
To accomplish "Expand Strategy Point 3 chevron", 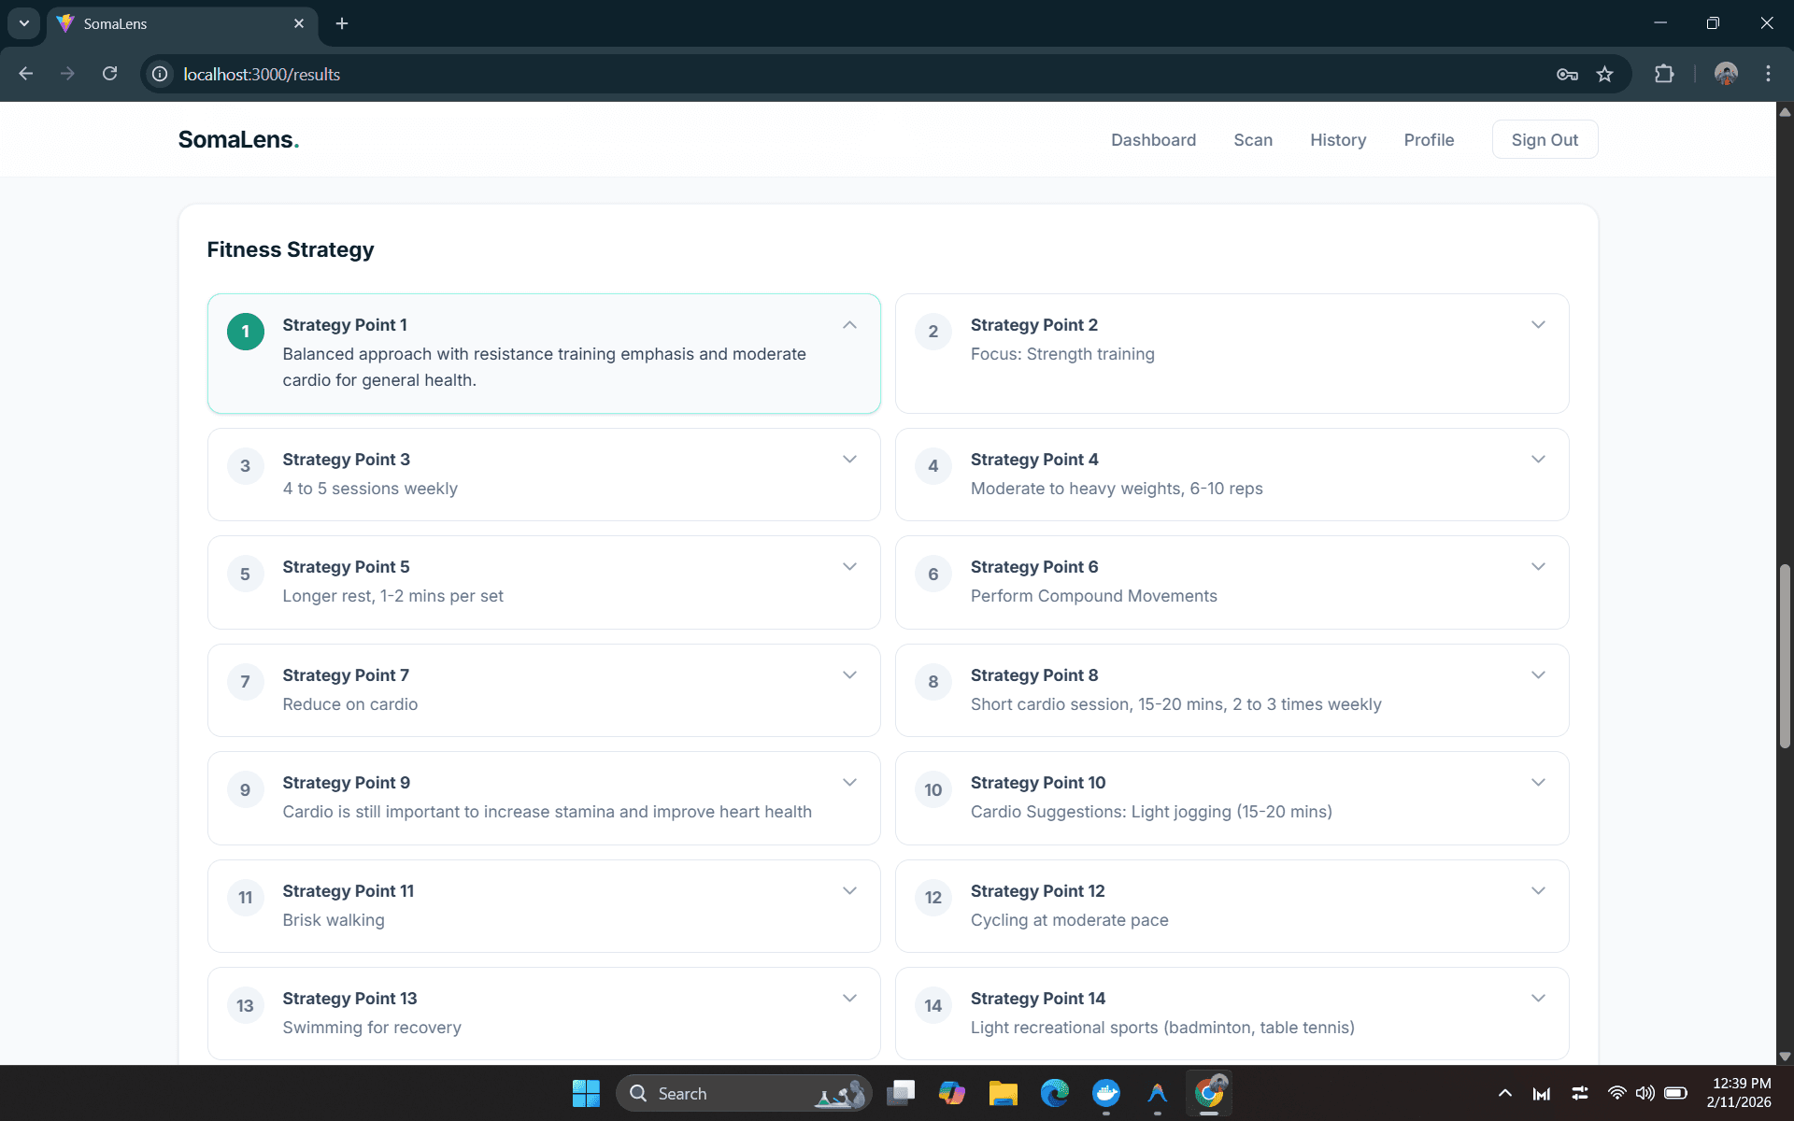I will [849, 460].
